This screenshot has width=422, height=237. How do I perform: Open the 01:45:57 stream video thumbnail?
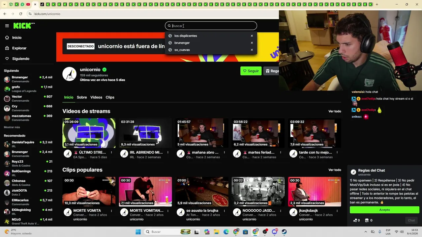(x=202, y=133)
